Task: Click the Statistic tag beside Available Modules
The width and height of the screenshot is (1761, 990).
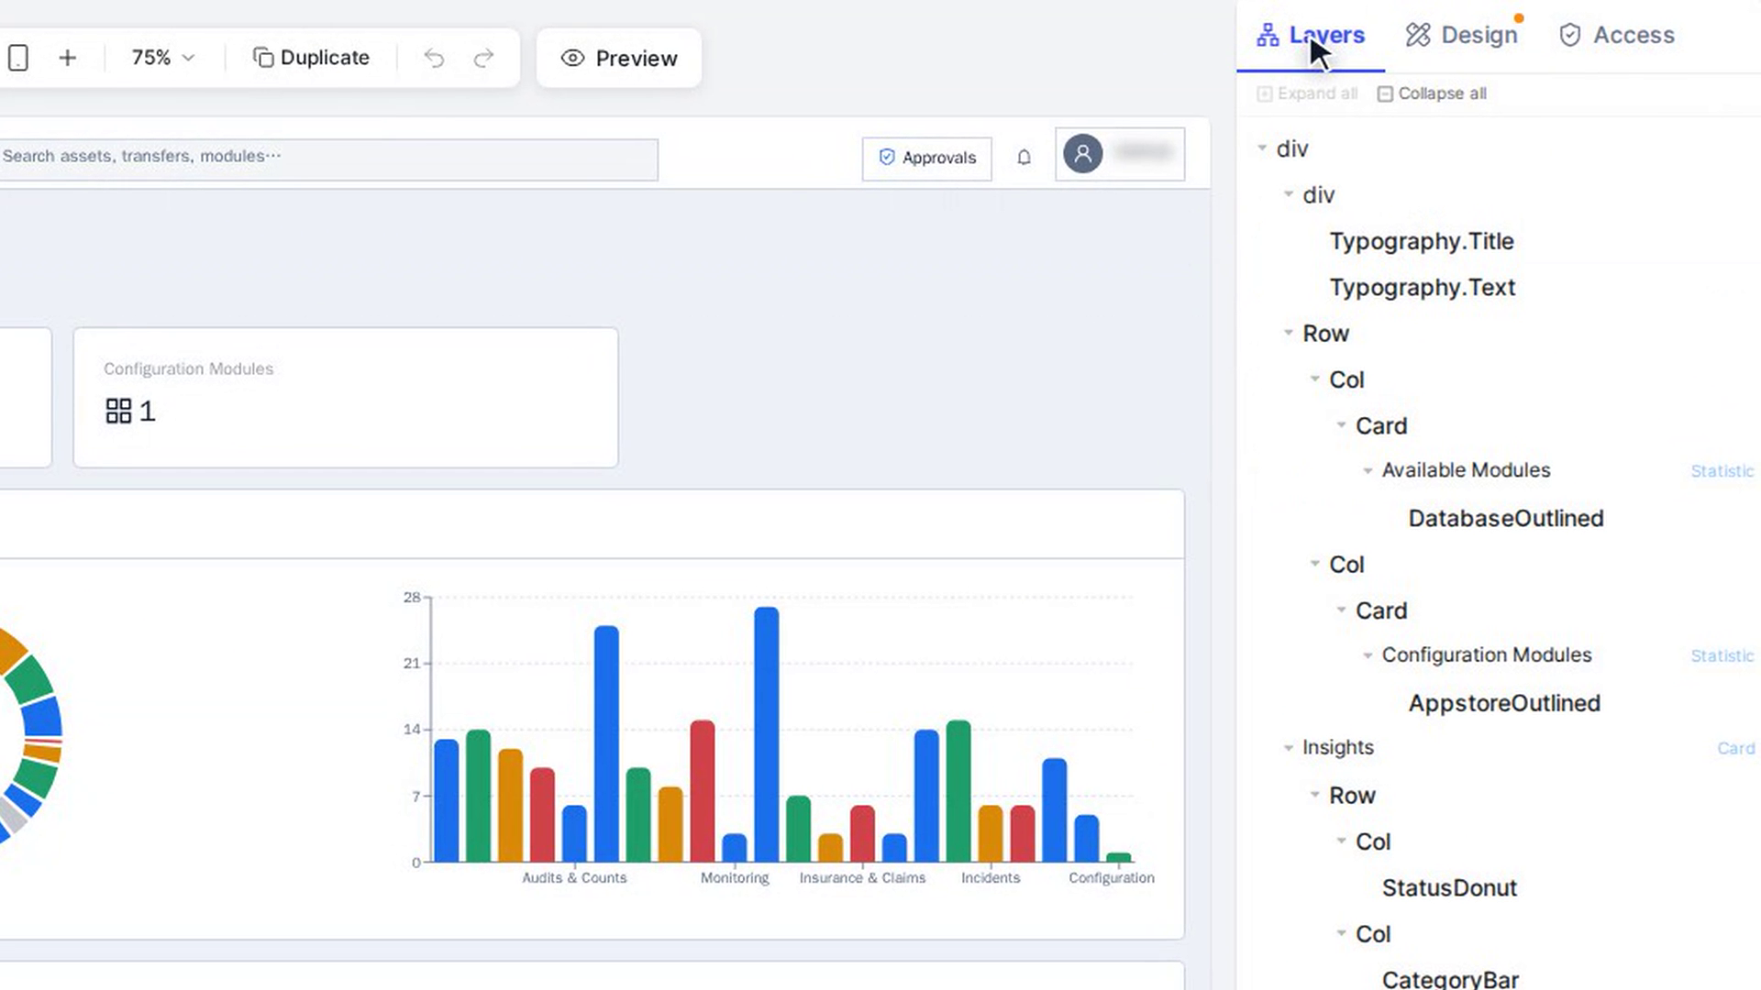Action: coord(1722,471)
